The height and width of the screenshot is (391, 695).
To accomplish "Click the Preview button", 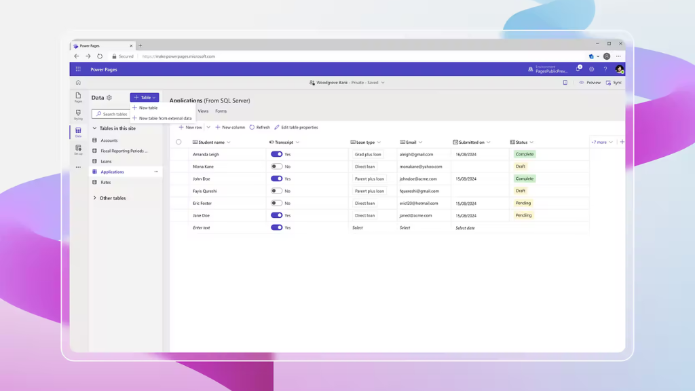I will (x=590, y=82).
